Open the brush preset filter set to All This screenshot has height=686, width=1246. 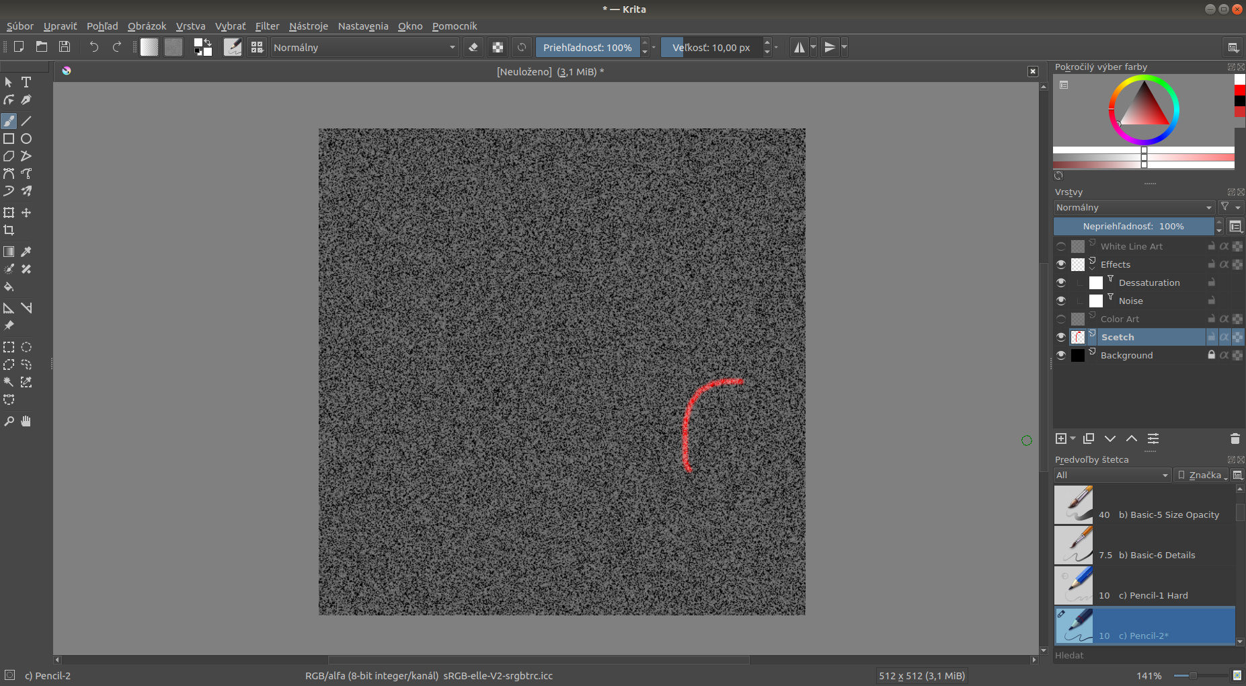click(1112, 475)
